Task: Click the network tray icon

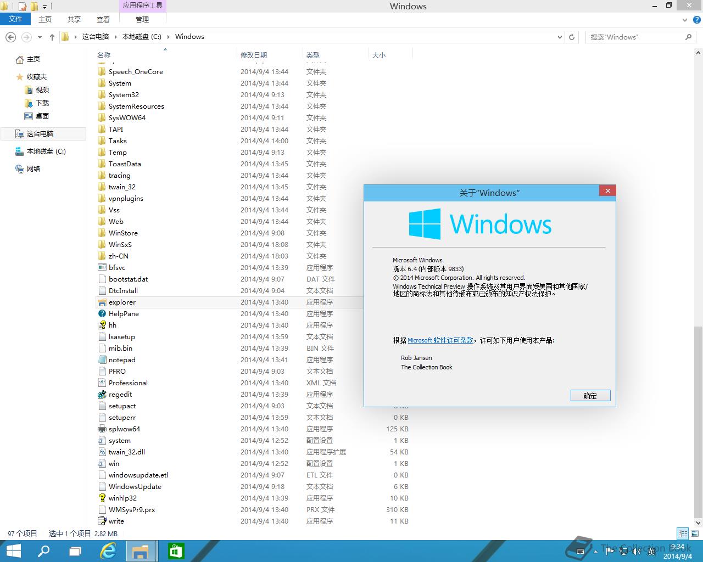Action: pyautogui.click(x=623, y=551)
